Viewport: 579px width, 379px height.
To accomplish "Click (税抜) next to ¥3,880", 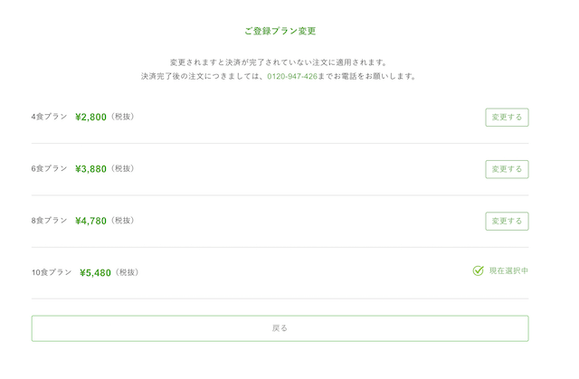I will point(123,168).
